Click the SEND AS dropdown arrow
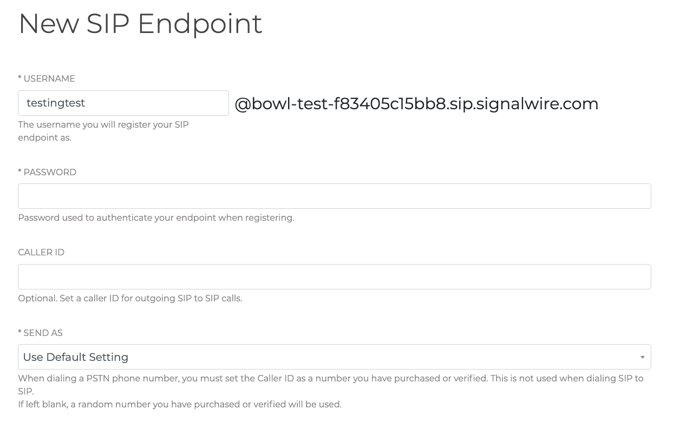The image size is (680, 422). pos(643,357)
